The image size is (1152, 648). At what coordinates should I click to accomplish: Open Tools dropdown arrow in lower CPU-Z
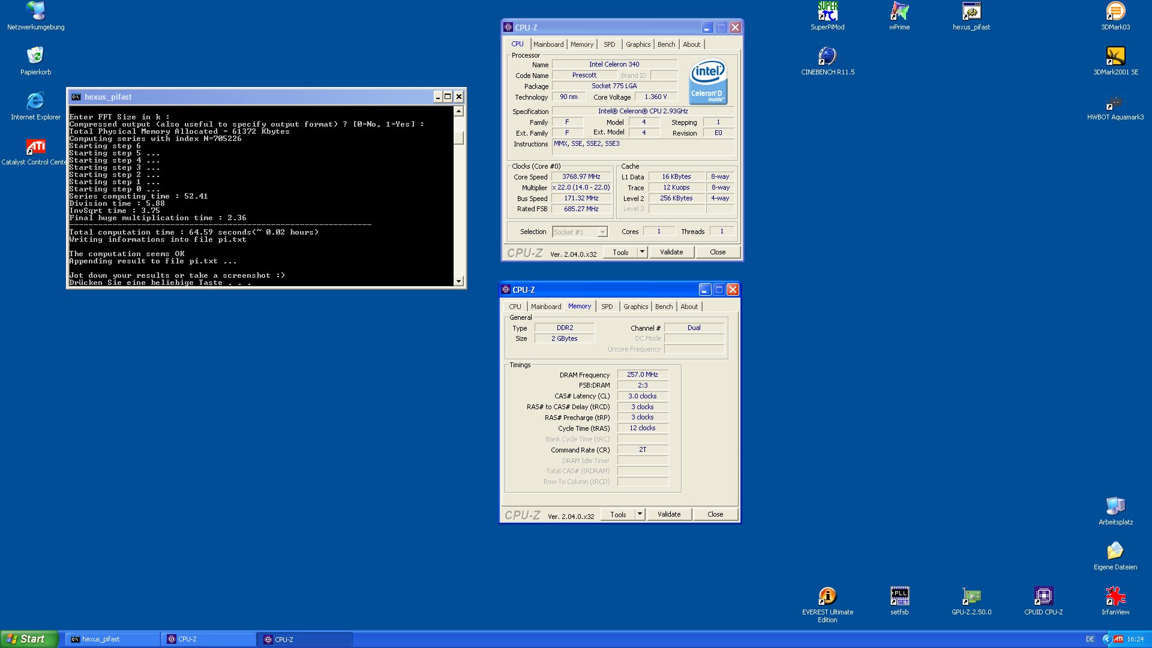pyautogui.click(x=640, y=514)
